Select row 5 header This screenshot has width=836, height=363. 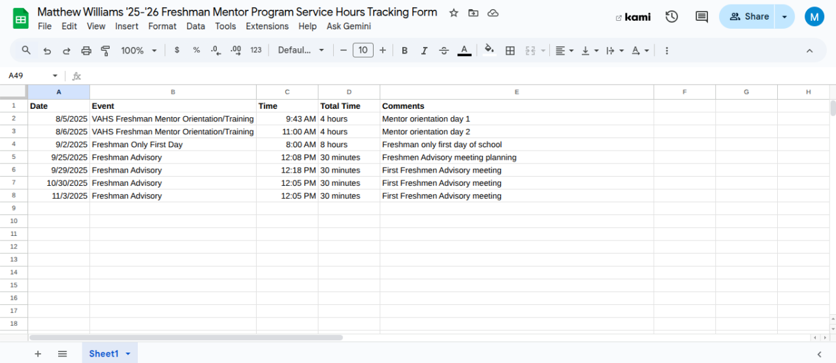pyautogui.click(x=14, y=157)
